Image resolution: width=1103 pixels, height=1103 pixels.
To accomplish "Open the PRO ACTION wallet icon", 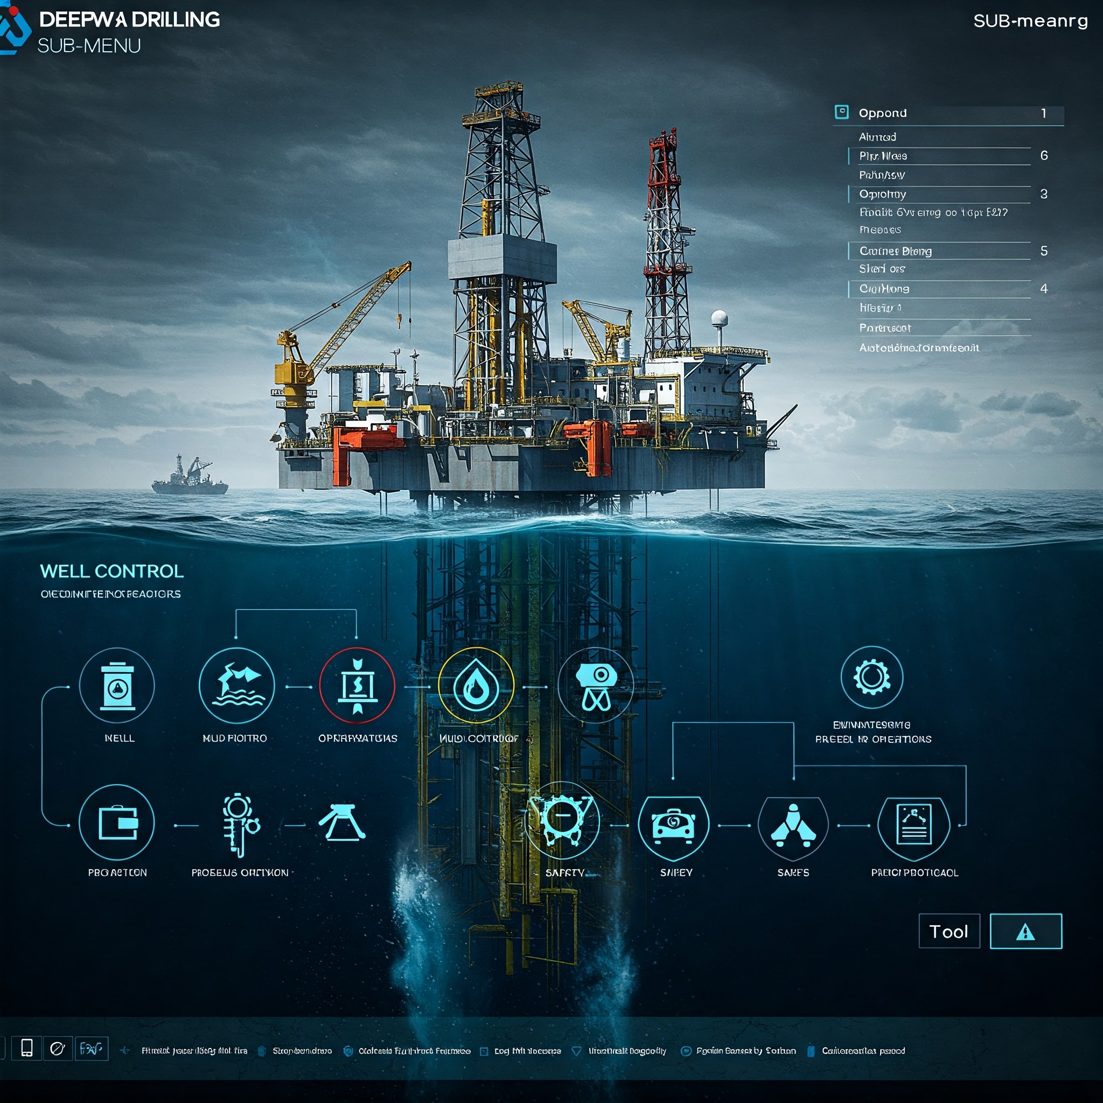I will 117,823.
